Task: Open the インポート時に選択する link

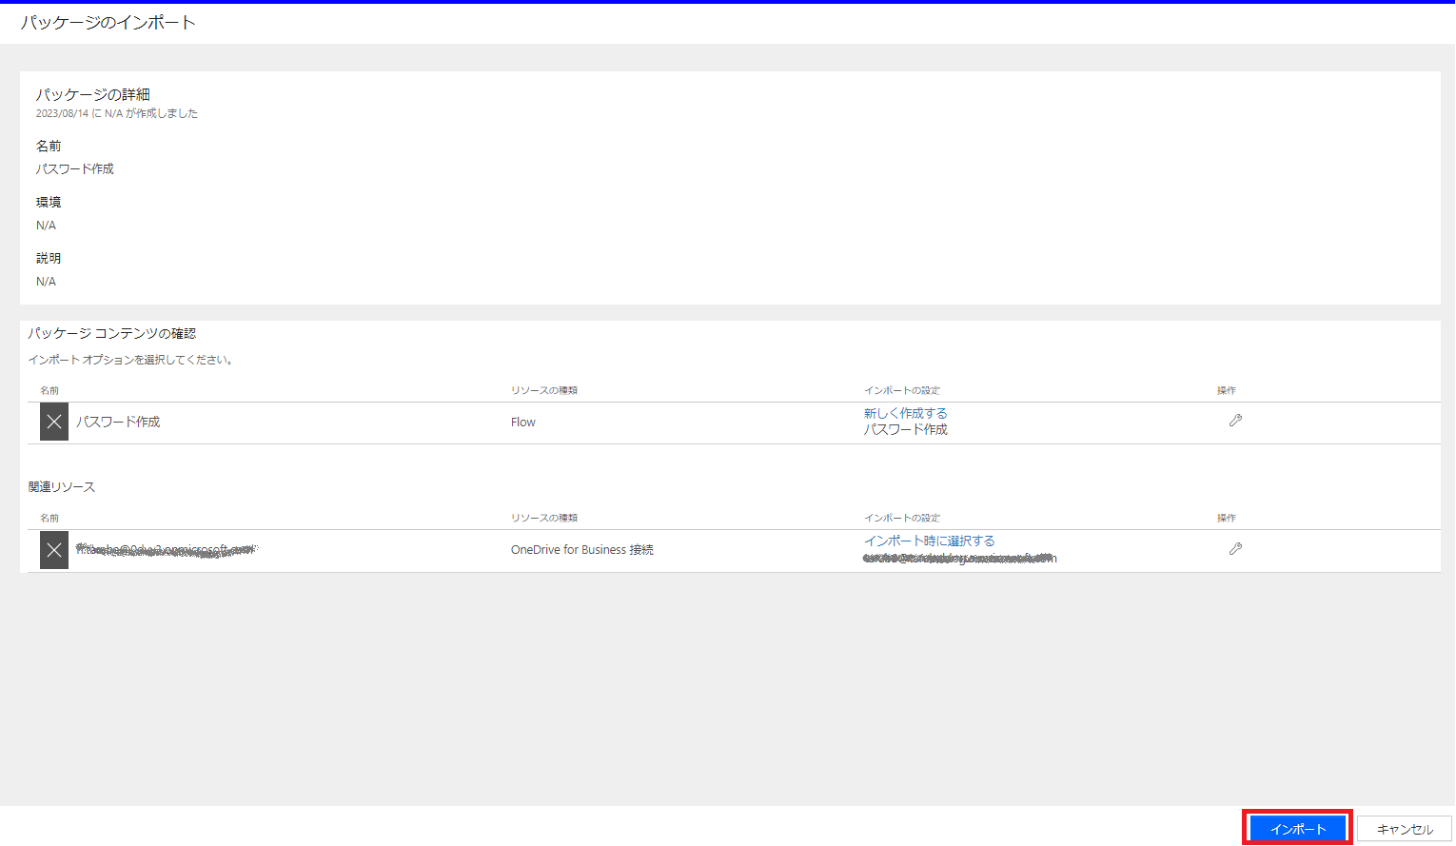Action: pyautogui.click(x=929, y=541)
